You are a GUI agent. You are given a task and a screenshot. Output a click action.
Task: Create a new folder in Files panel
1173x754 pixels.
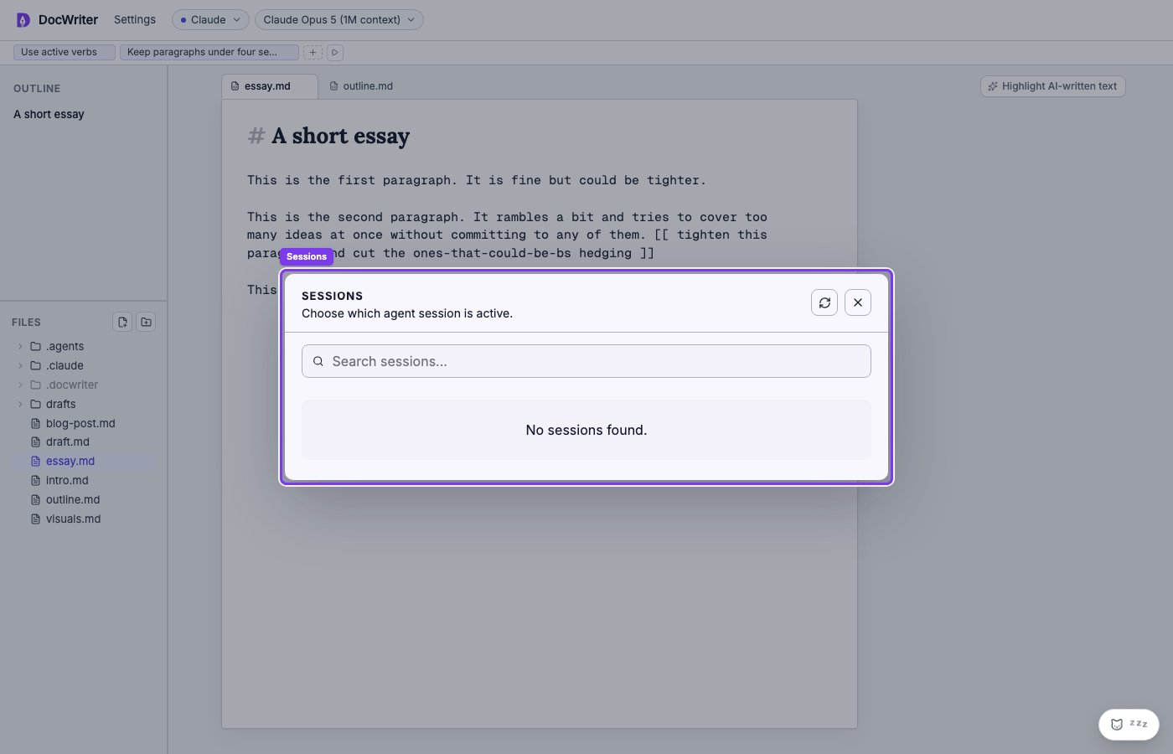[146, 322]
